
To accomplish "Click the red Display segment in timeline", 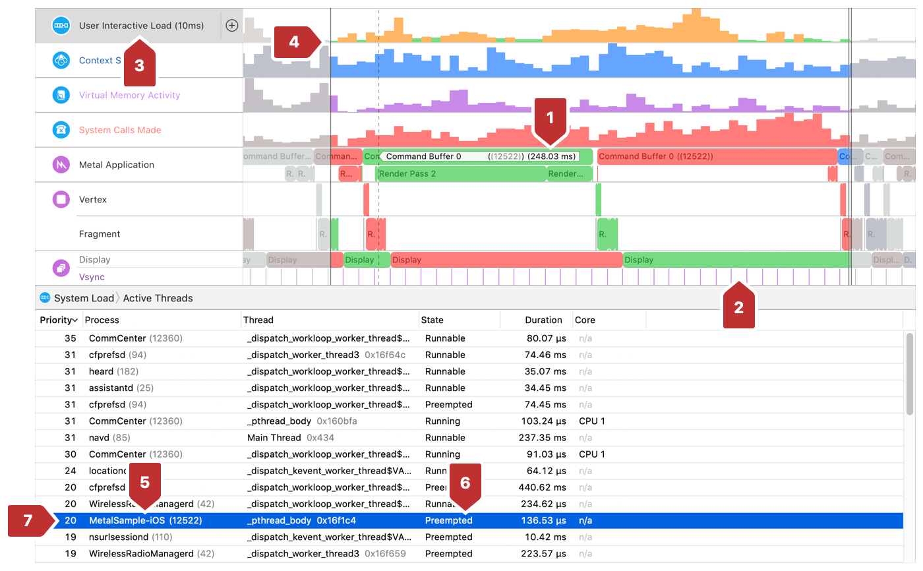I will pyautogui.click(x=506, y=260).
